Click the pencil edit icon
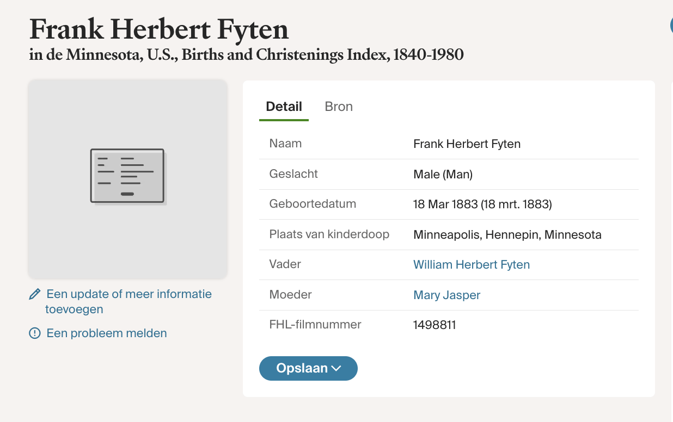This screenshot has width=673, height=422. 35,295
